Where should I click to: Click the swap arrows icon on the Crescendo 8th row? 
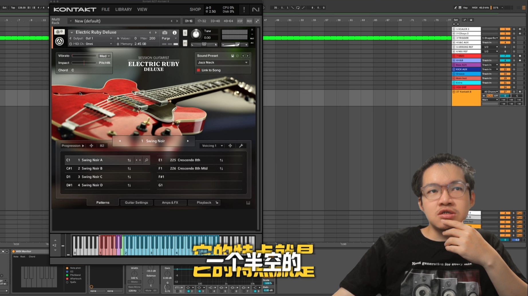[x=221, y=160]
